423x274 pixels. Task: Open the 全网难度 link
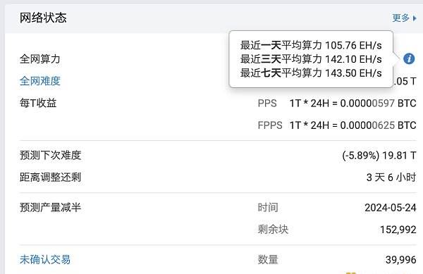pos(40,81)
